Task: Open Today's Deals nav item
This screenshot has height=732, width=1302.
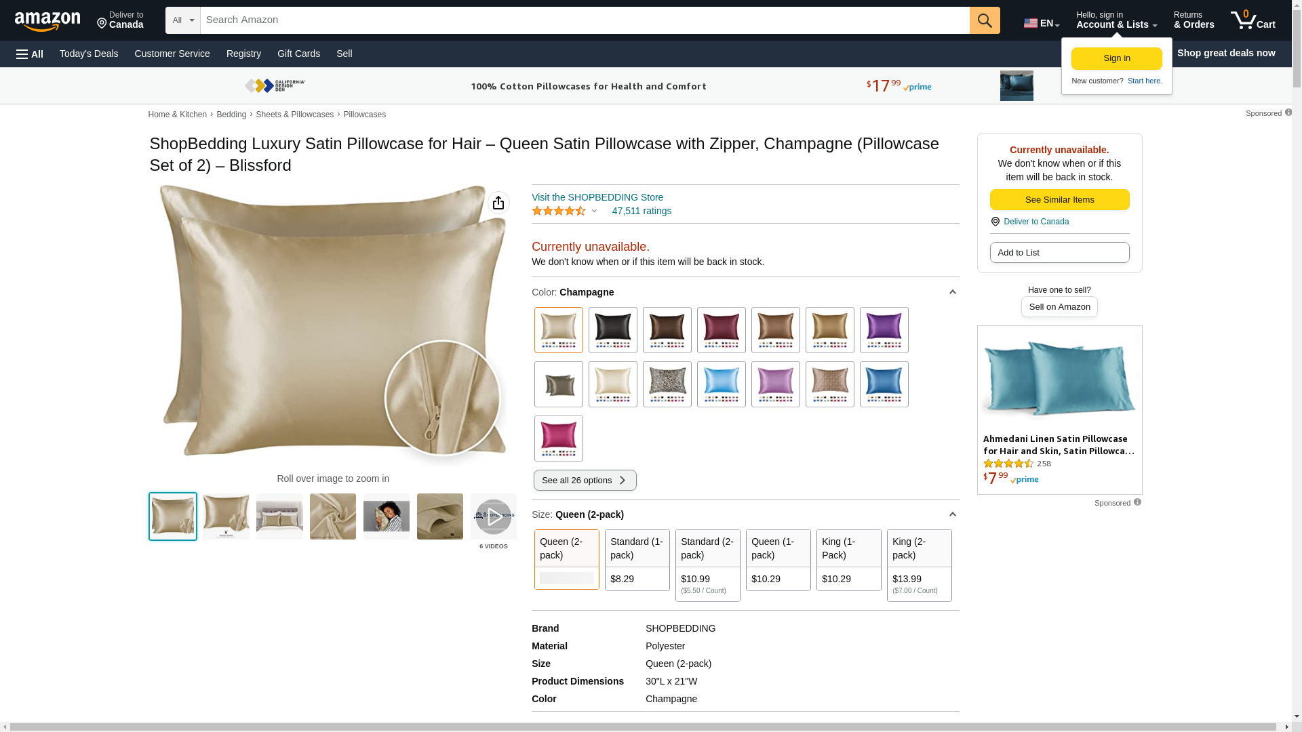Action: pos(89,54)
